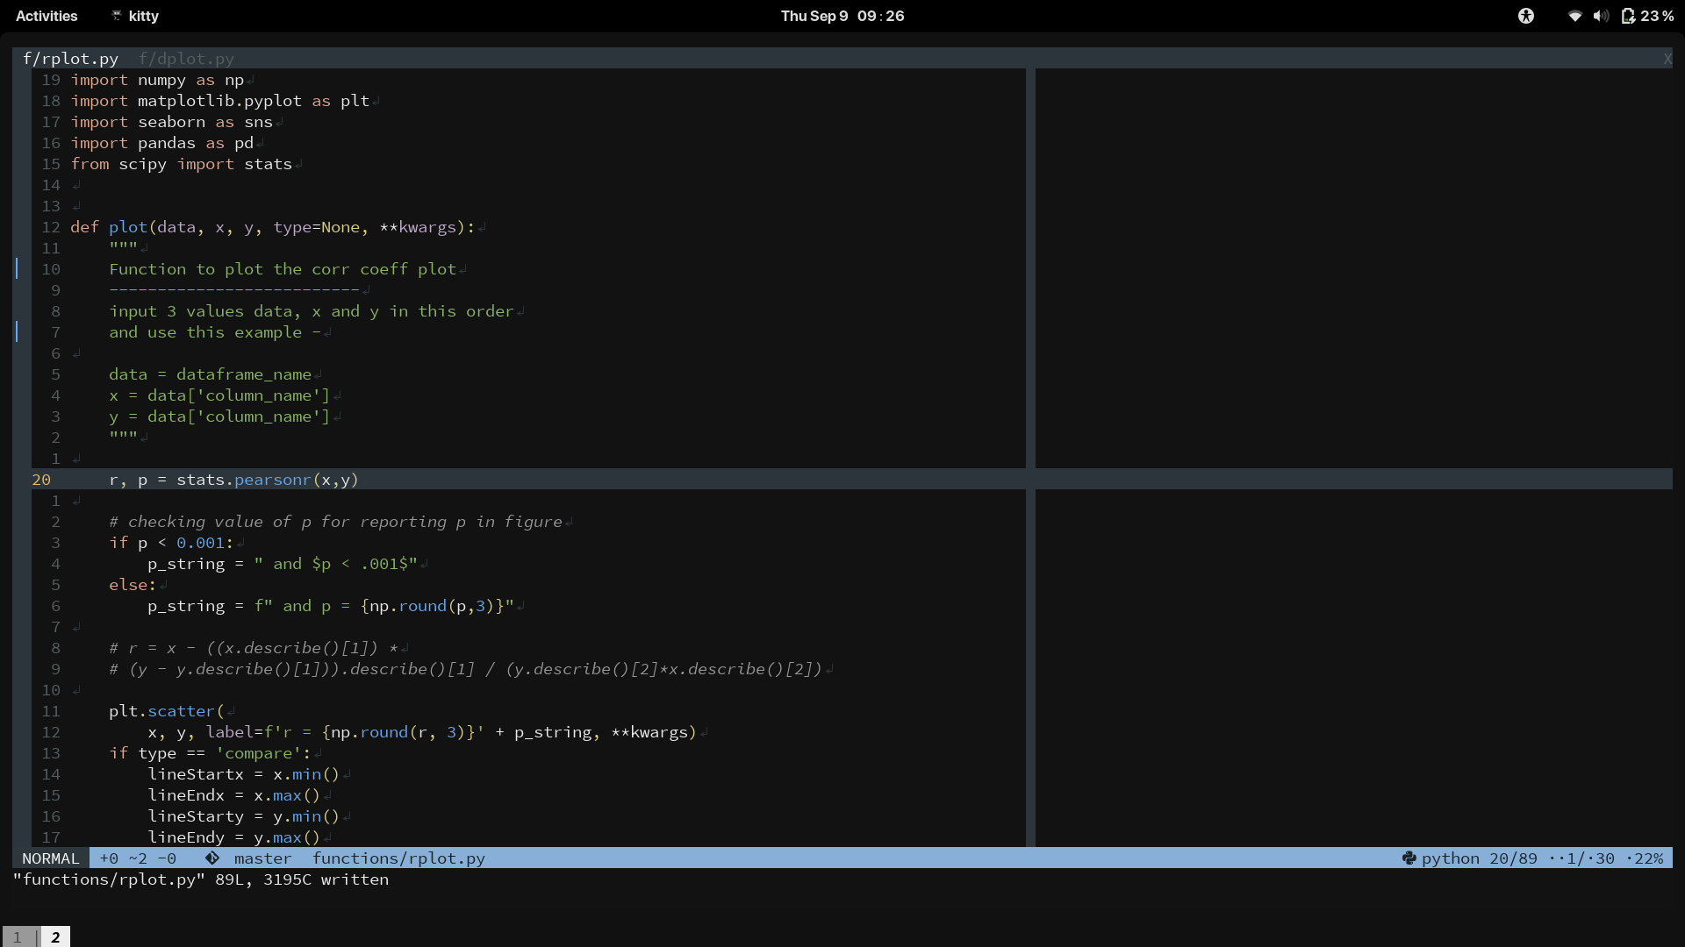Open the Activities overview
Screen dimensions: 1685x947
point(47,16)
